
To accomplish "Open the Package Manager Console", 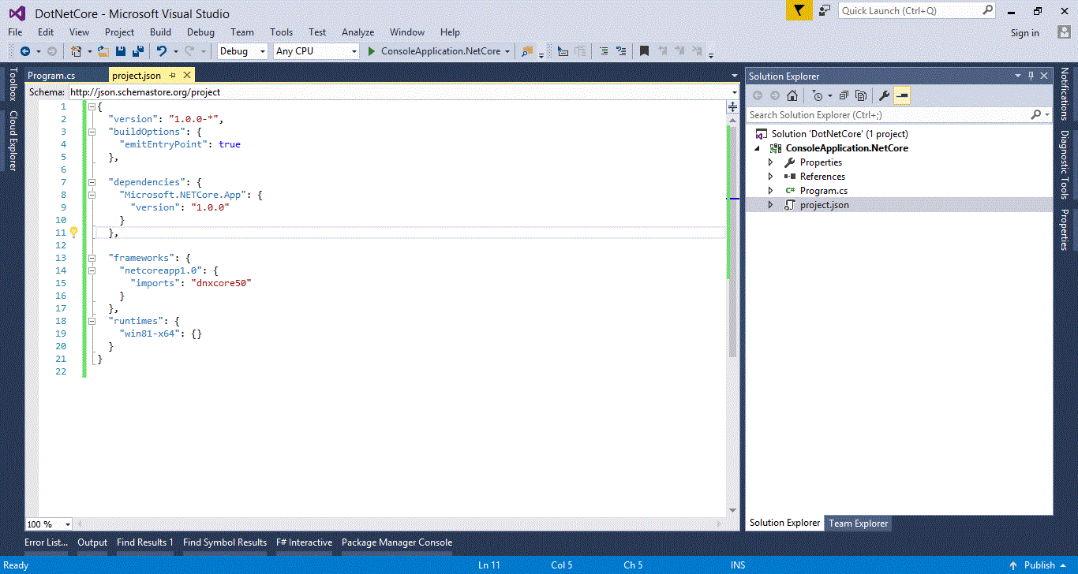I will point(396,542).
